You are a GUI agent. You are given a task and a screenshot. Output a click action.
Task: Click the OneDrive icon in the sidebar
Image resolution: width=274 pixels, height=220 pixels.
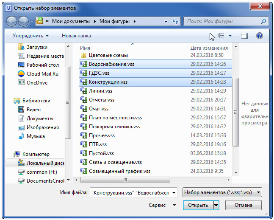[x=21, y=82]
